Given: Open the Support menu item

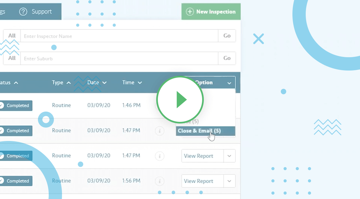Looking at the screenshot, I should pos(42,12).
